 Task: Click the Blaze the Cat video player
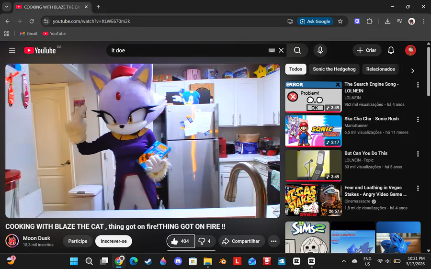142,141
